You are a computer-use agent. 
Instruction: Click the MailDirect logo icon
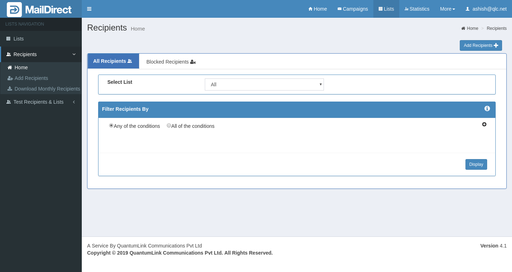pyautogui.click(x=14, y=9)
